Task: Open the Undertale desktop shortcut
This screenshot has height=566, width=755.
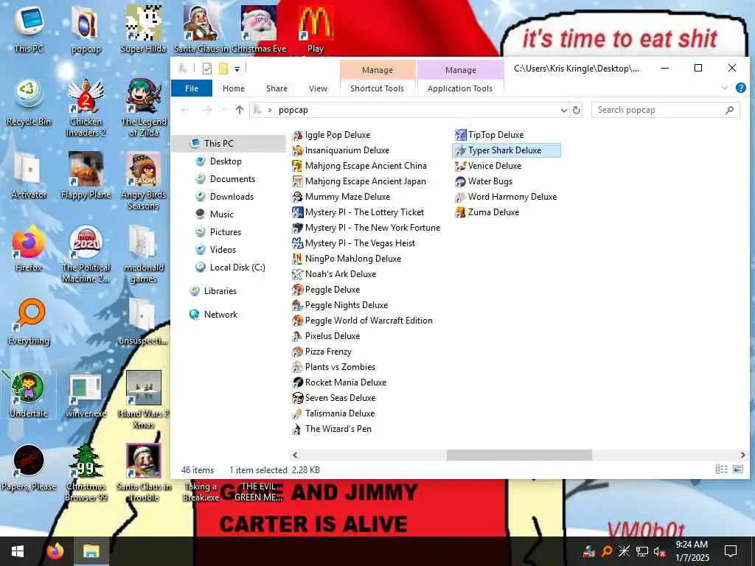Action: (x=29, y=395)
